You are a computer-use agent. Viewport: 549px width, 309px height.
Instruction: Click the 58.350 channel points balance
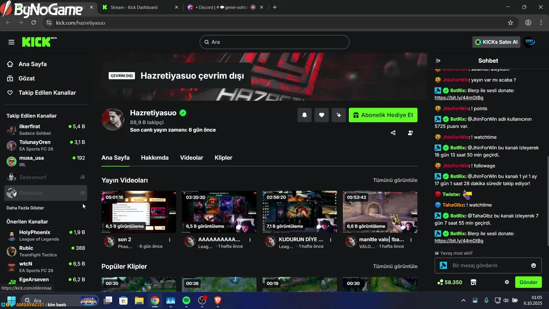click(449, 282)
